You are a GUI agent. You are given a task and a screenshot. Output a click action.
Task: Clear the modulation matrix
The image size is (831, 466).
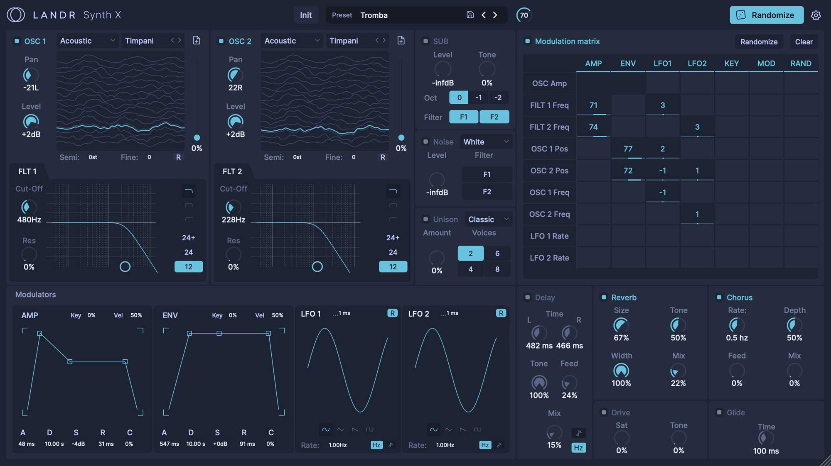coord(804,41)
